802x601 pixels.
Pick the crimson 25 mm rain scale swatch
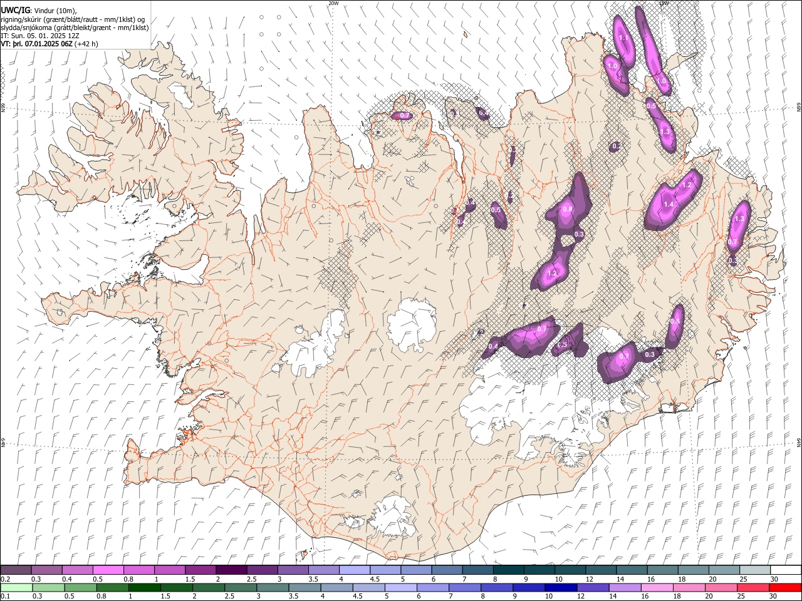click(x=754, y=587)
